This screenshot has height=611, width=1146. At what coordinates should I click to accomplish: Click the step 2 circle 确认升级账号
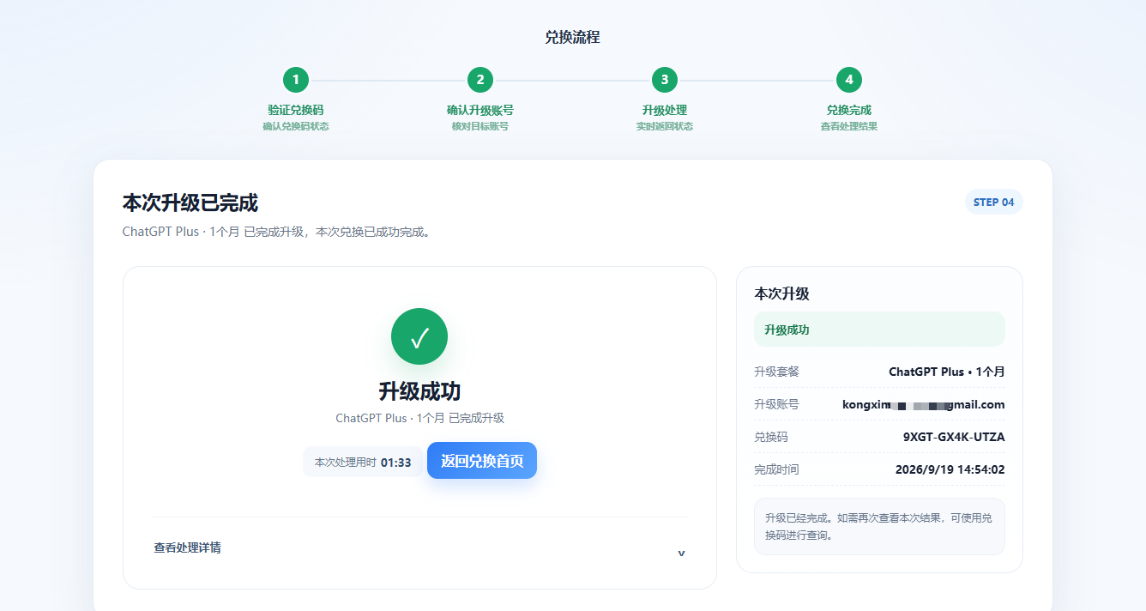[480, 80]
